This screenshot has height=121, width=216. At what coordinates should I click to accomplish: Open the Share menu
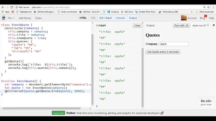pyautogui.click(x=38, y=18)
